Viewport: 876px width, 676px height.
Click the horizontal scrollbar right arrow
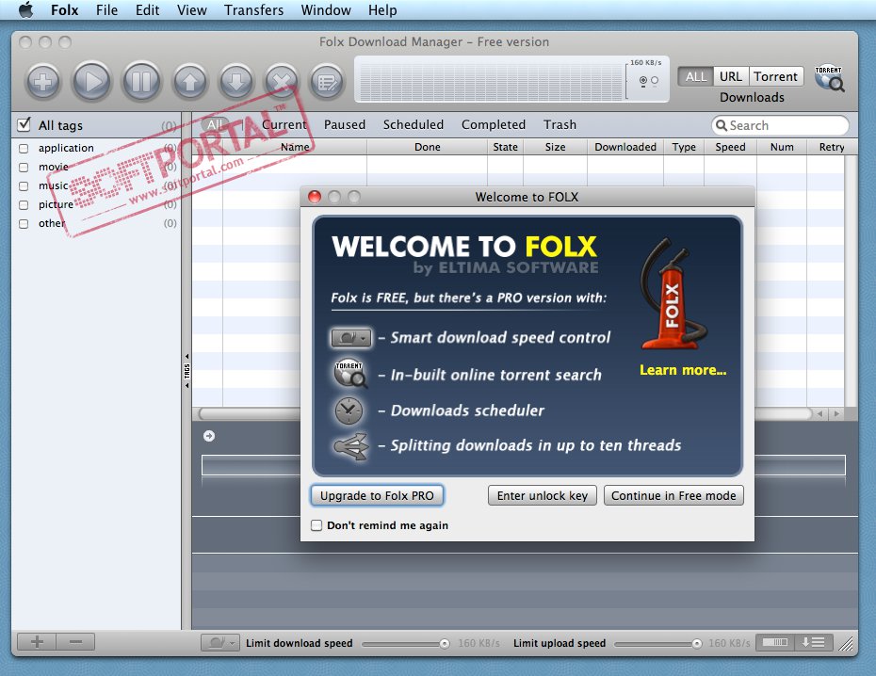click(836, 413)
